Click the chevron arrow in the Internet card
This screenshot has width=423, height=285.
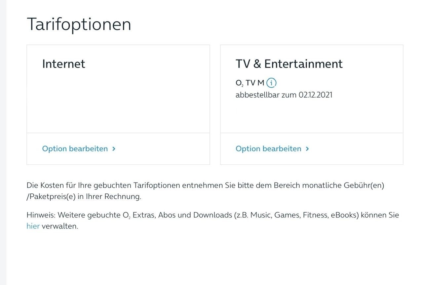pyautogui.click(x=114, y=149)
